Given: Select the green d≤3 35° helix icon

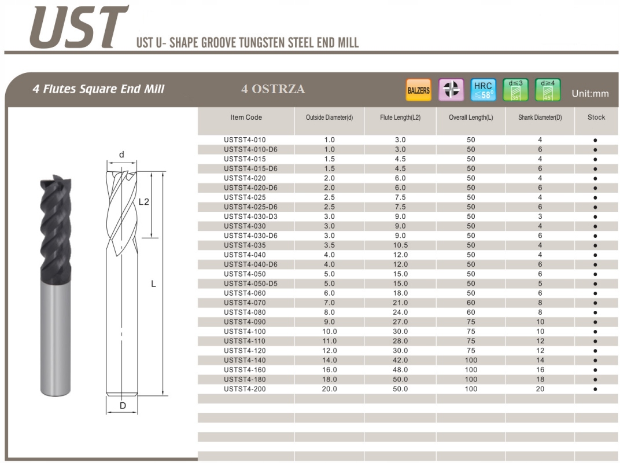Looking at the screenshot, I should pos(516,90).
